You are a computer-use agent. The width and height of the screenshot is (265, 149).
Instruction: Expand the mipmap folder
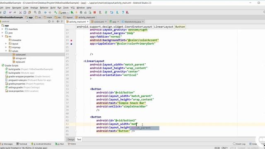[x=6, y=47]
